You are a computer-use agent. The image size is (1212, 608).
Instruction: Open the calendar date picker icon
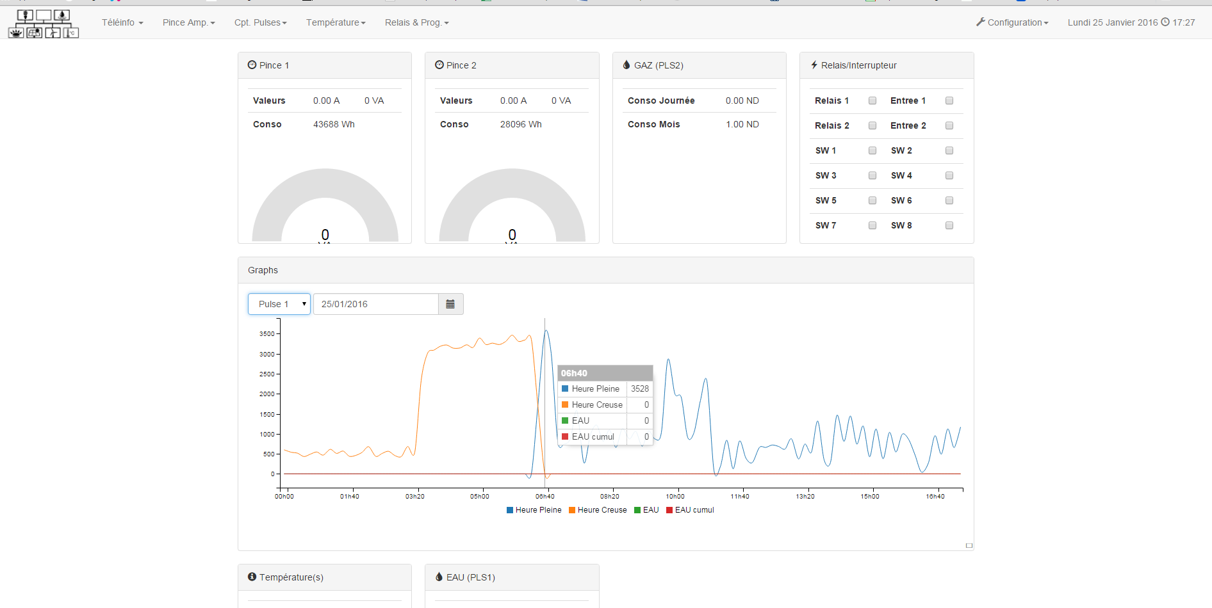tap(450, 304)
